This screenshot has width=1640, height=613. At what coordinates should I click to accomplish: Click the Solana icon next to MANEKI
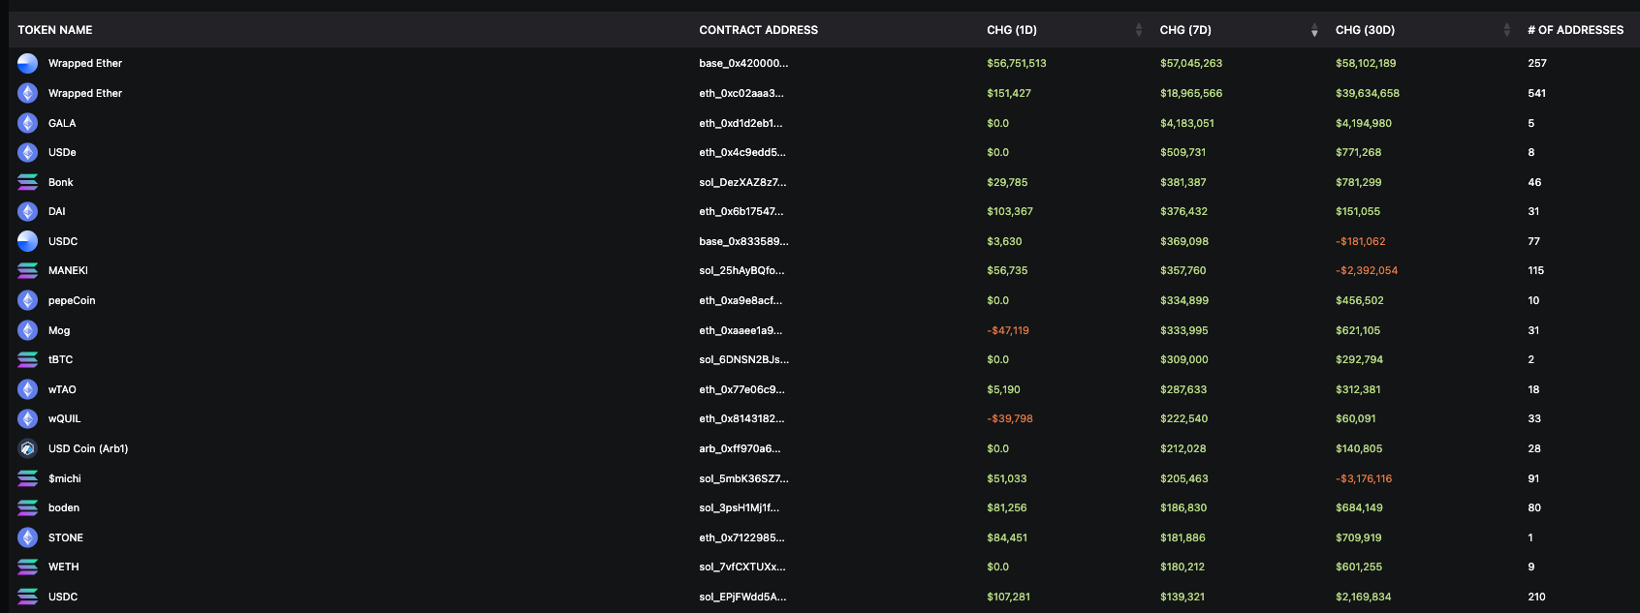tap(28, 270)
